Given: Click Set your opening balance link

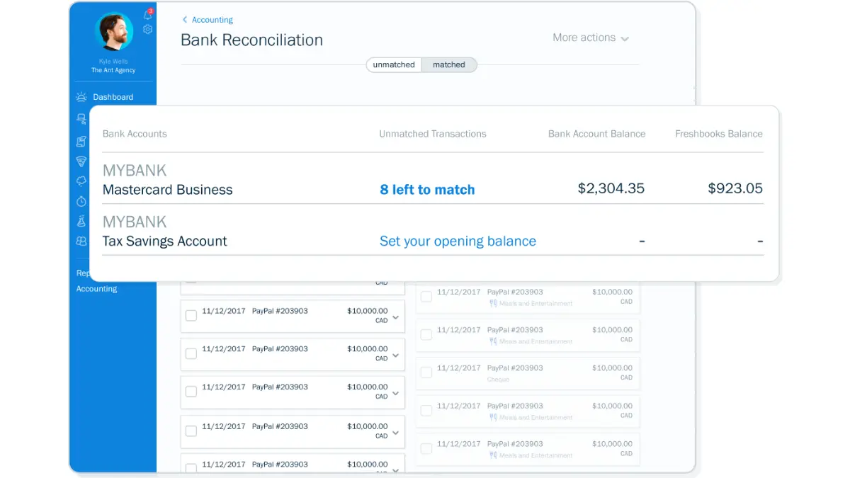Looking at the screenshot, I should 458,241.
